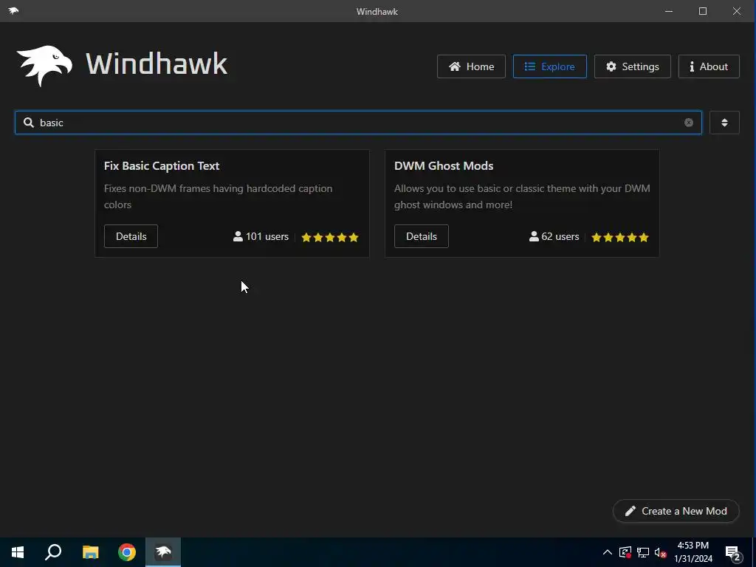This screenshot has width=756, height=567.
Task: Open the sort order dropdown
Action: tap(724, 123)
